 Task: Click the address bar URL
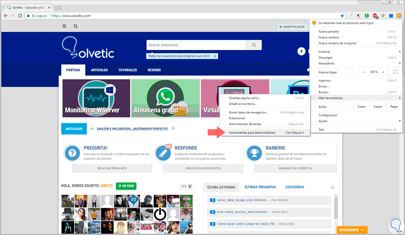pyautogui.click(x=71, y=16)
